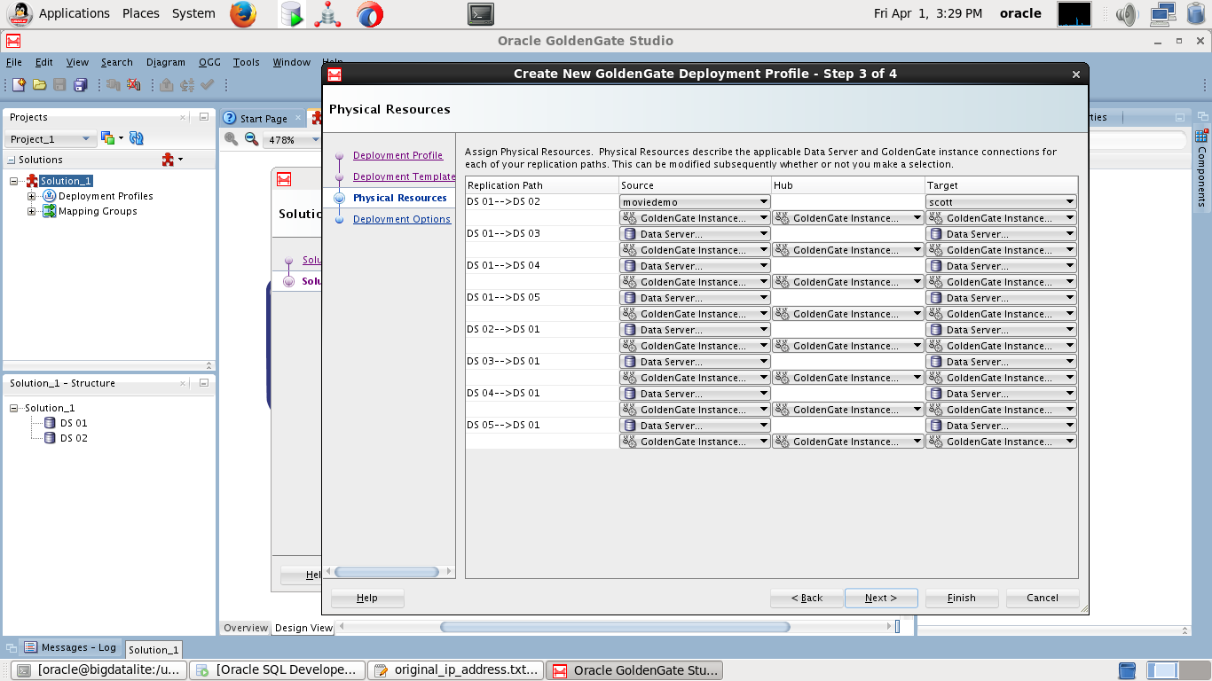Click the Open folder toolbar icon
This screenshot has width=1212, height=681.
point(39,84)
